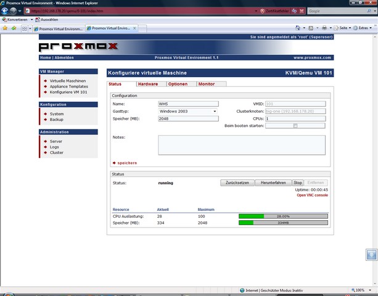Open the Gasttyp dropdown
Image resolution: width=378 pixels, height=296 pixels.
pyautogui.click(x=188, y=111)
